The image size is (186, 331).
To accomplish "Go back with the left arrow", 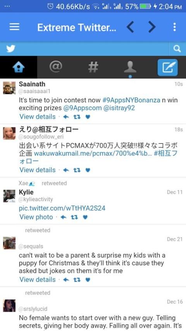I will (x=130, y=27).
